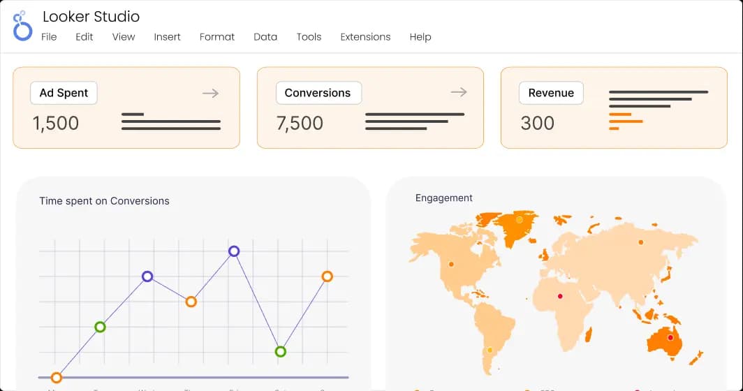Open the File menu
Image resolution: width=743 pixels, height=391 pixels.
point(49,37)
